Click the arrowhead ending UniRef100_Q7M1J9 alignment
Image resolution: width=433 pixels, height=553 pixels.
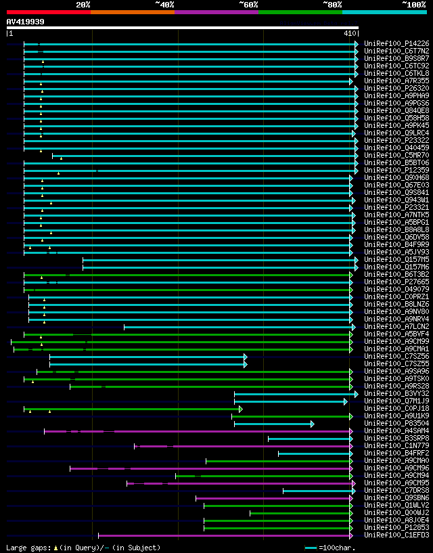click(x=346, y=401)
